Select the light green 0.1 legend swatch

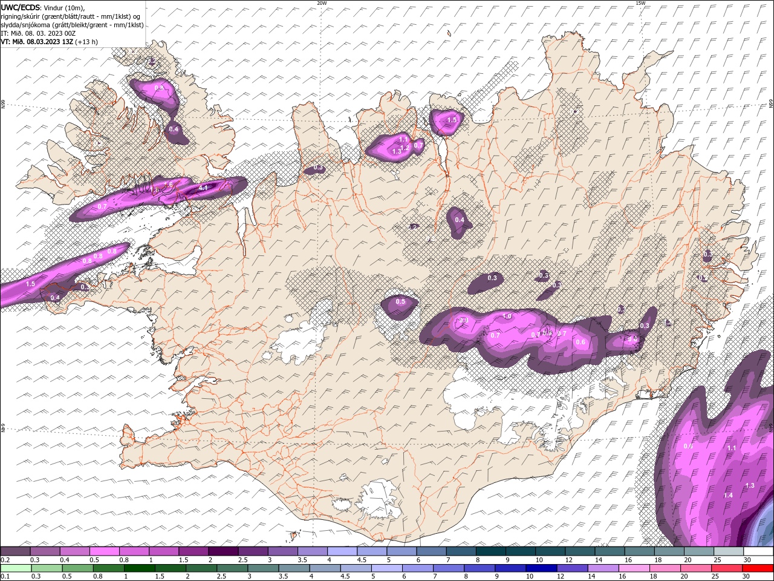16,568
